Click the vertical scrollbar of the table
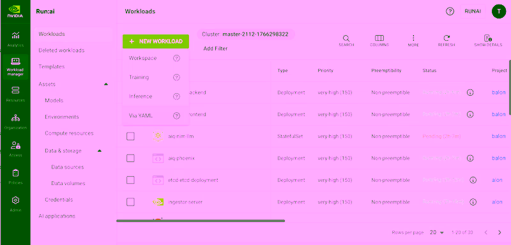 point(510,87)
